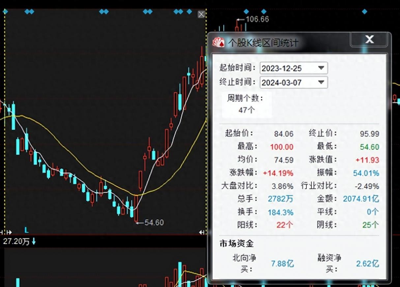This screenshot has height=287, width=400.
Task: Click the end date field showing 2024-03-07
Action: [x=287, y=82]
